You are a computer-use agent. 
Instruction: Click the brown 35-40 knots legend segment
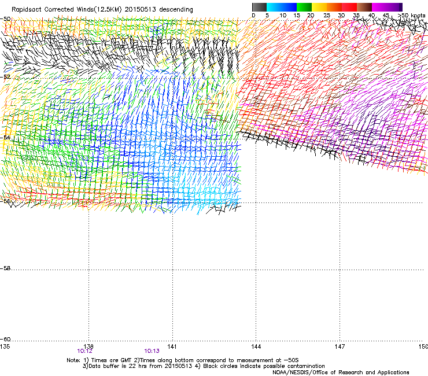pyautogui.click(x=364, y=7)
